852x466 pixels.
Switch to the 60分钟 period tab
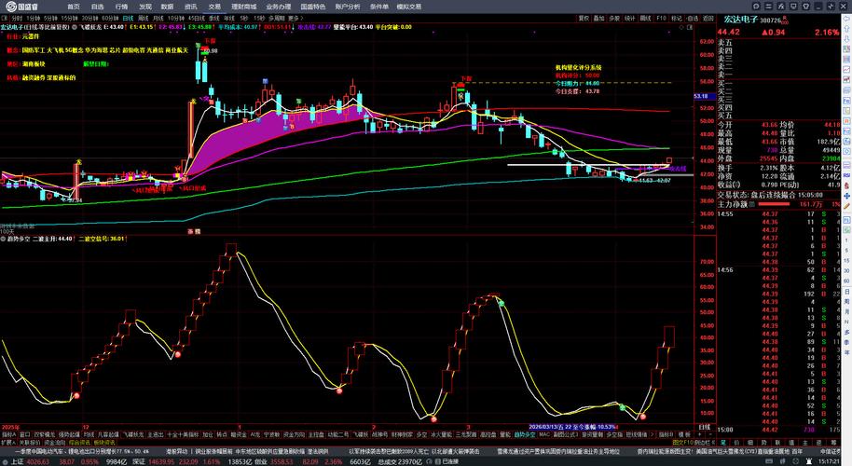point(110,18)
